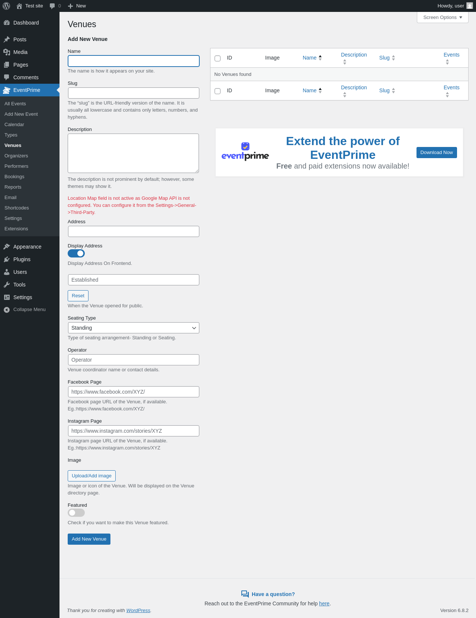Click the EventPrime icon in sidebar
Screen dimensions: 476x618
7,90
